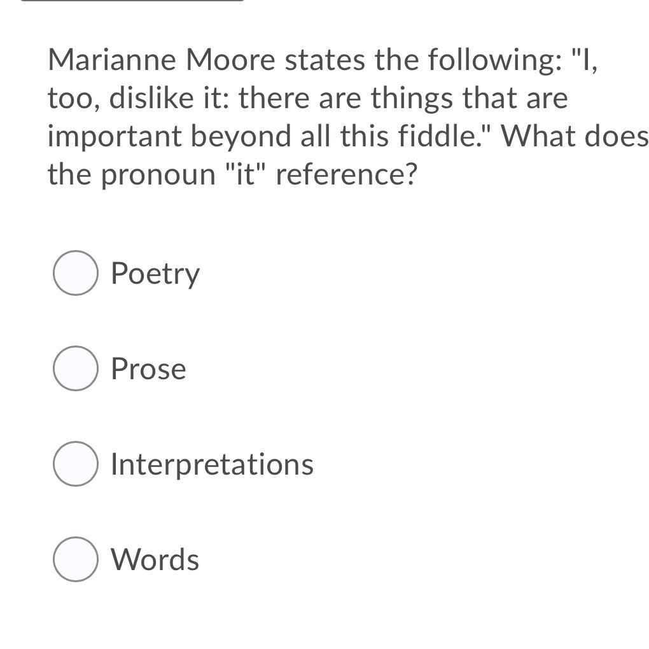Click the word following: in first line
649x649 pixels.
[x=495, y=61]
